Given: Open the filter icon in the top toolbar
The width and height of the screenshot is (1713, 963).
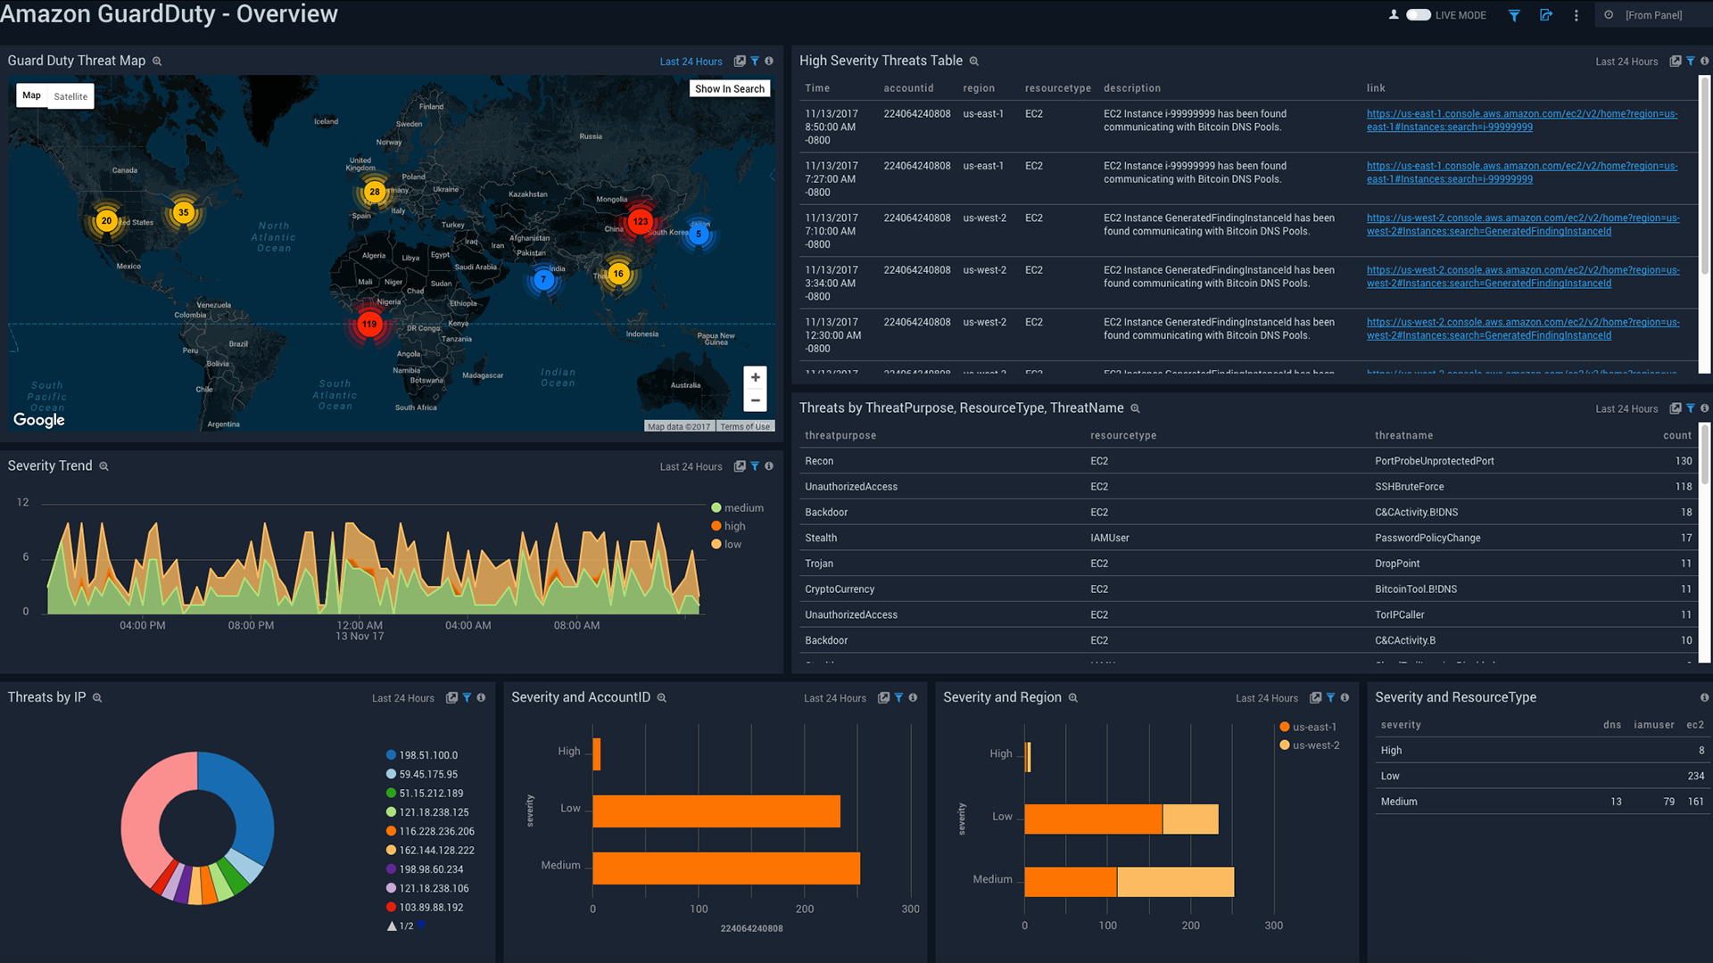Looking at the screenshot, I should [x=1514, y=15].
